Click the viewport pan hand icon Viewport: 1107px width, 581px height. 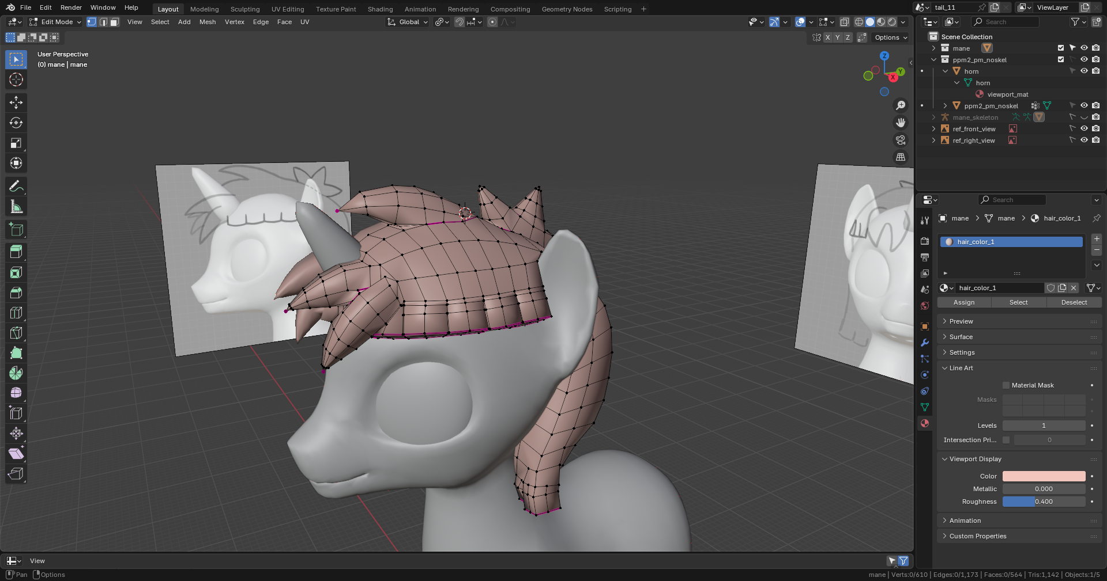click(900, 123)
